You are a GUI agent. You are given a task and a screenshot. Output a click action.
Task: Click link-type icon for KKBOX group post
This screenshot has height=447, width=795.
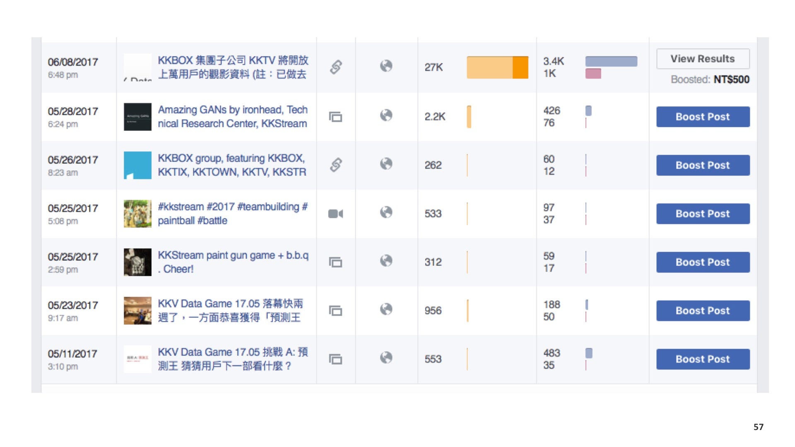point(336,165)
